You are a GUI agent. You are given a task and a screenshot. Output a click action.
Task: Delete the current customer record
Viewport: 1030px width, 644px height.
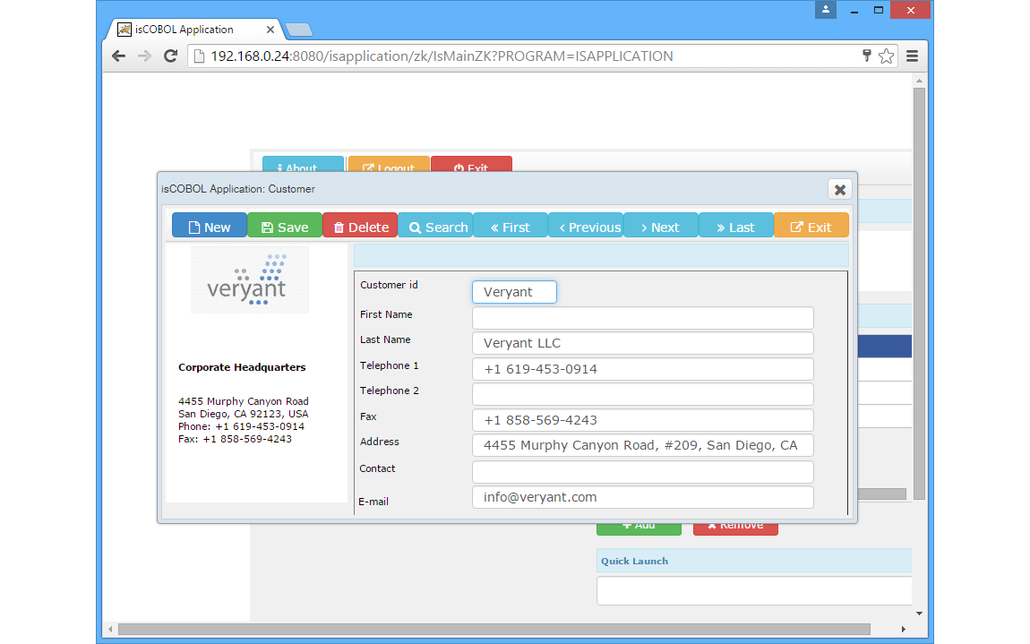(x=360, y=226)
